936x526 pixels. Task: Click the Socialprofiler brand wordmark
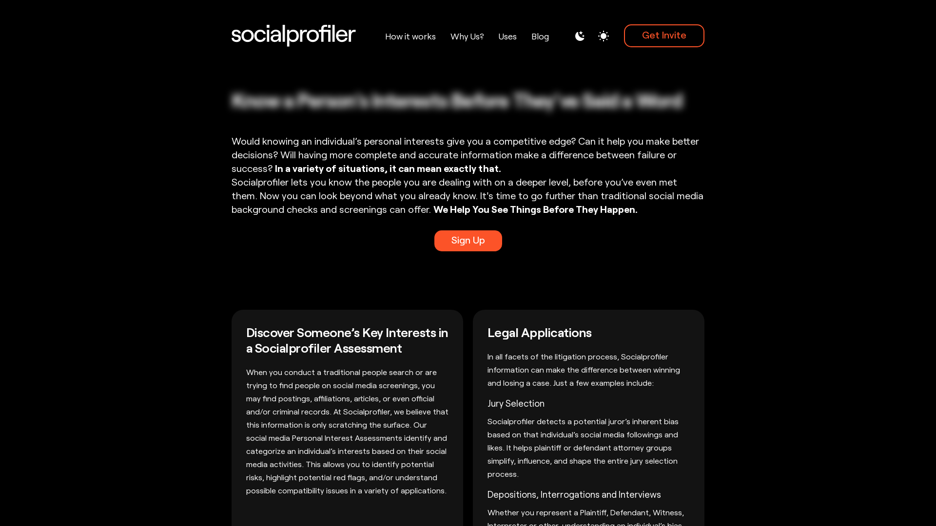click(x=293, y=36)
